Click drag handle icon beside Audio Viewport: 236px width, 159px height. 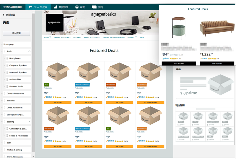(4, 51)
